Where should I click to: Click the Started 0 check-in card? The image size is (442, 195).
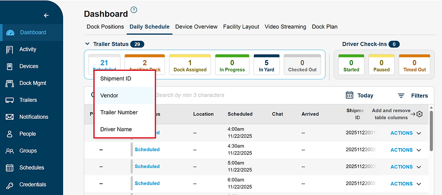pyautogui.click(x=351, y=65)
